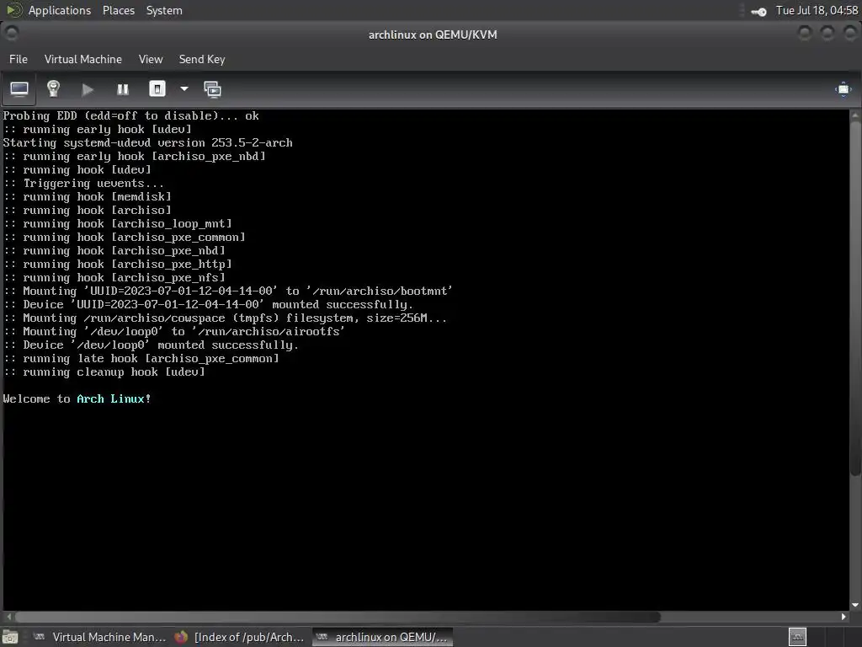Click the show desktop icon in taskbar
Image resolution: width=862 pixels, height=647 pixels.
pyautogui.click(x=10, y=637)
